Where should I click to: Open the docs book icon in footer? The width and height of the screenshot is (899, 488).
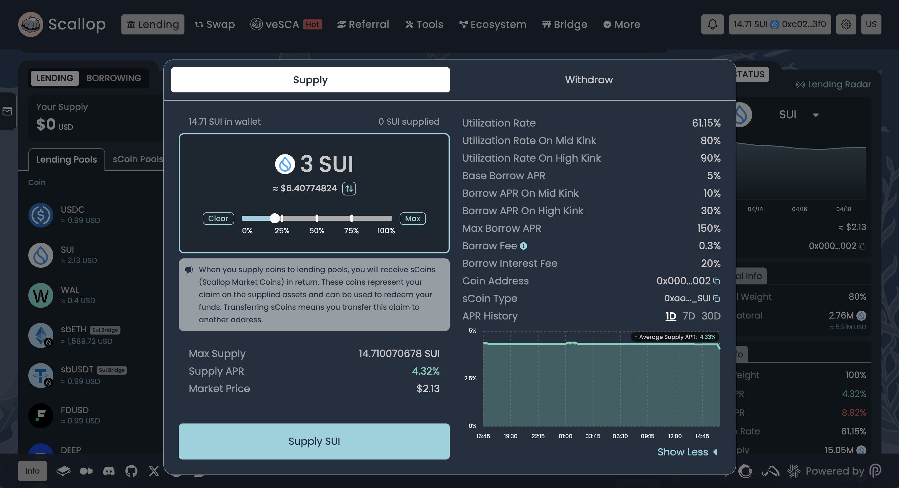63,471
